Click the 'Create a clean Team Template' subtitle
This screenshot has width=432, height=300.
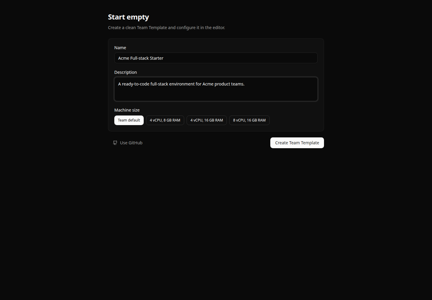click(166, 28)
